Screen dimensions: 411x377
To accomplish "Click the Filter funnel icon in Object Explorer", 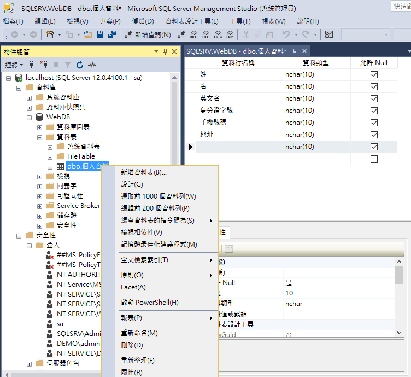I will pos(68,65).
